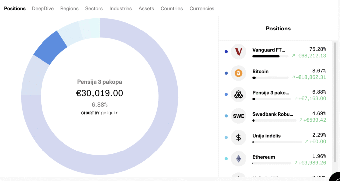Click the color dot beside Pensija 3 pako...
The image size is (340, 181).
(226, 94)
